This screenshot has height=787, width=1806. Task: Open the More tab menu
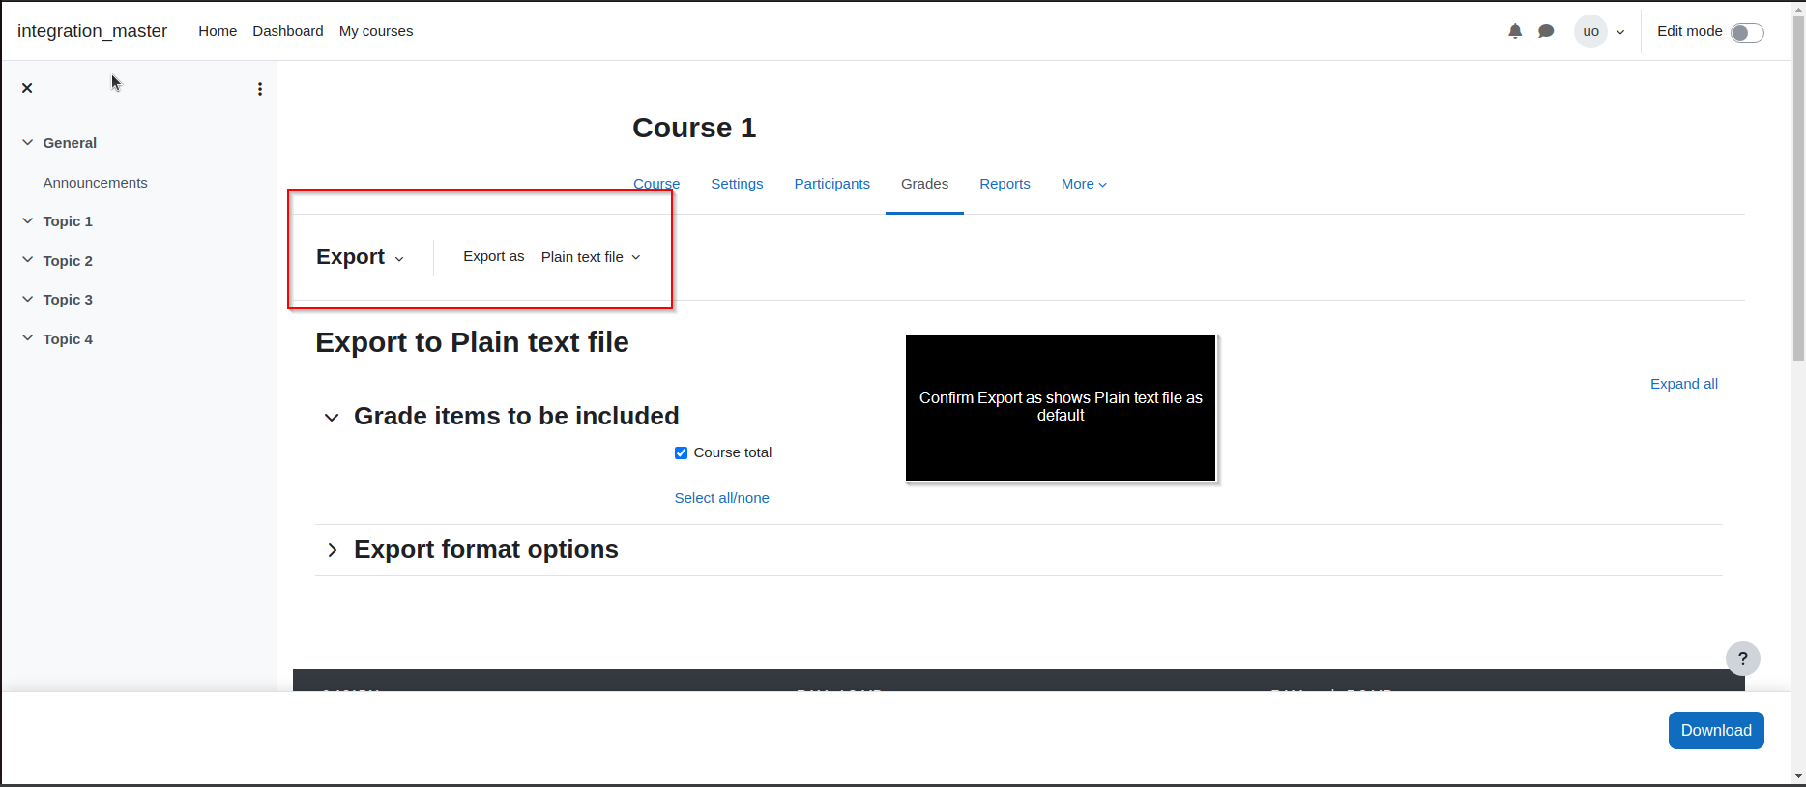[1084, 184]
